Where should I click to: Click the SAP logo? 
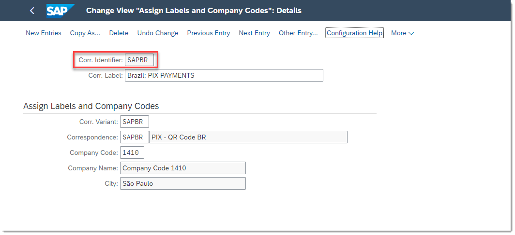[x=61, y=11]
